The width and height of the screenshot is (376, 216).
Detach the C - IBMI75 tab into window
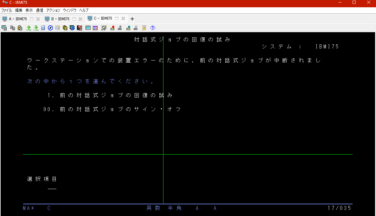coord(117,18)
